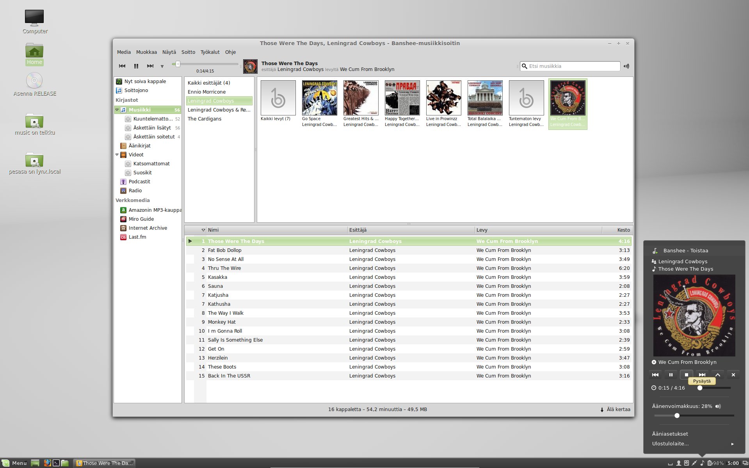
Task: Click the applet track position slider
Action: click(714, 388)
